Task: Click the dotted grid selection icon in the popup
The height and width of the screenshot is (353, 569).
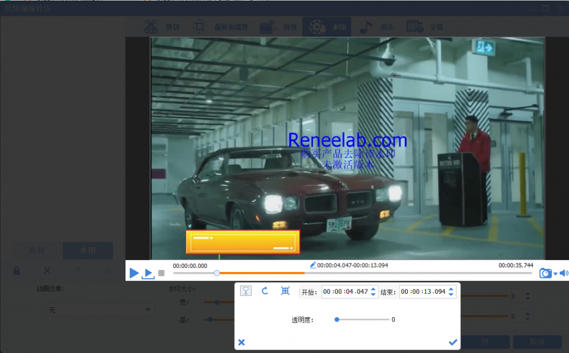Action: pyautogui.click(x=285, y=291)
